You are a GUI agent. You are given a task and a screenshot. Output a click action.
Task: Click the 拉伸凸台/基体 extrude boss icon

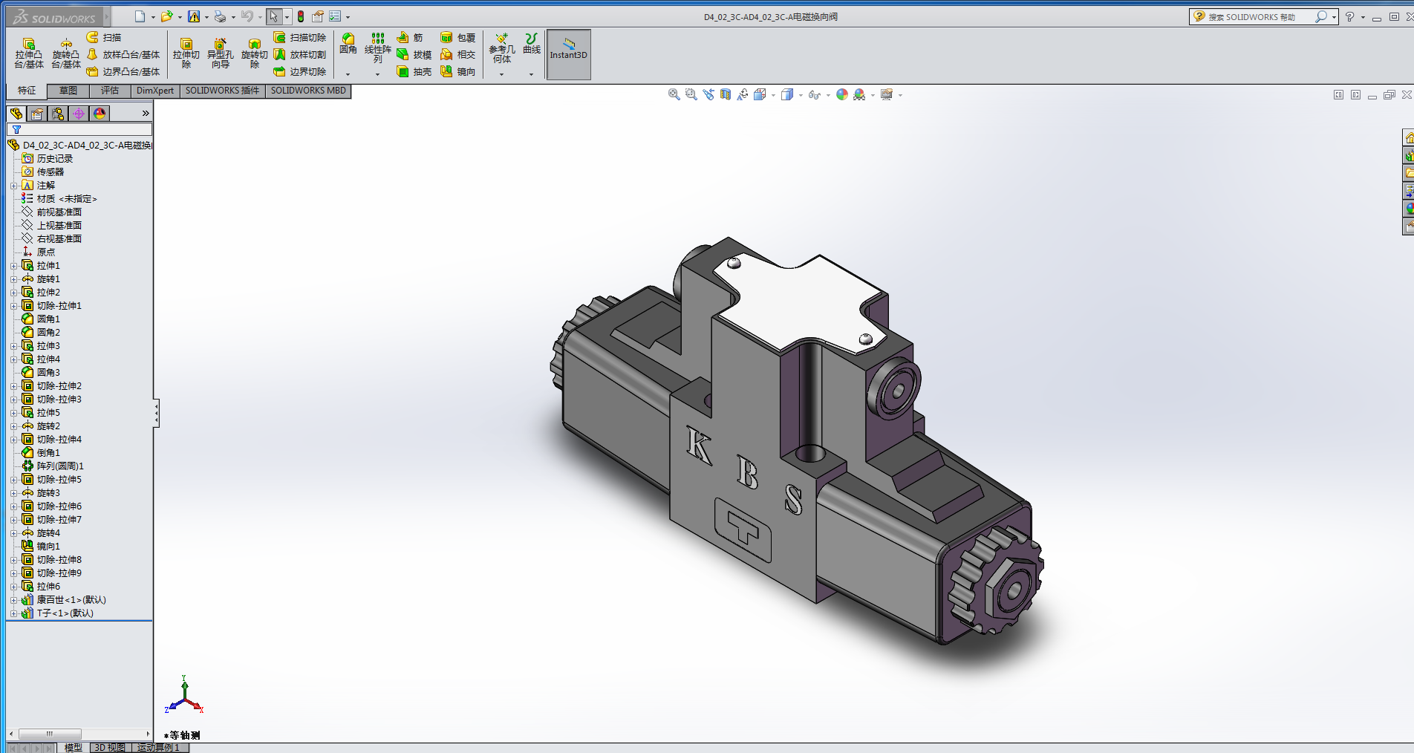click(28, 46)
